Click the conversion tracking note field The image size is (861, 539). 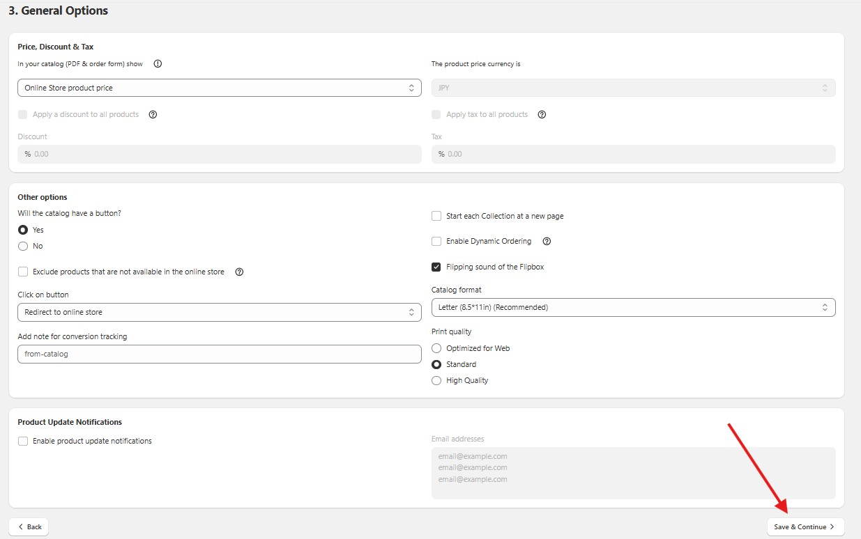click(219, 354)
